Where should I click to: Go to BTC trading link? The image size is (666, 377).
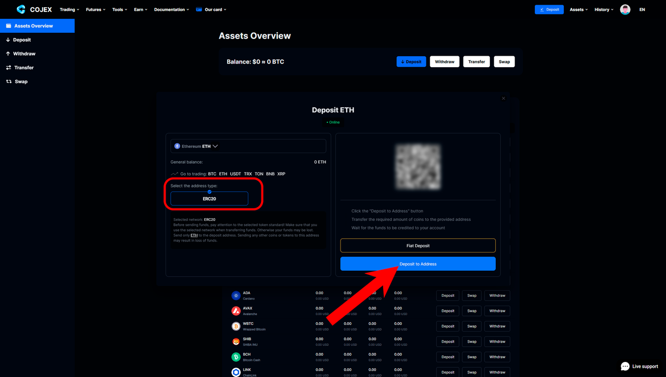[x=212, y=174]
